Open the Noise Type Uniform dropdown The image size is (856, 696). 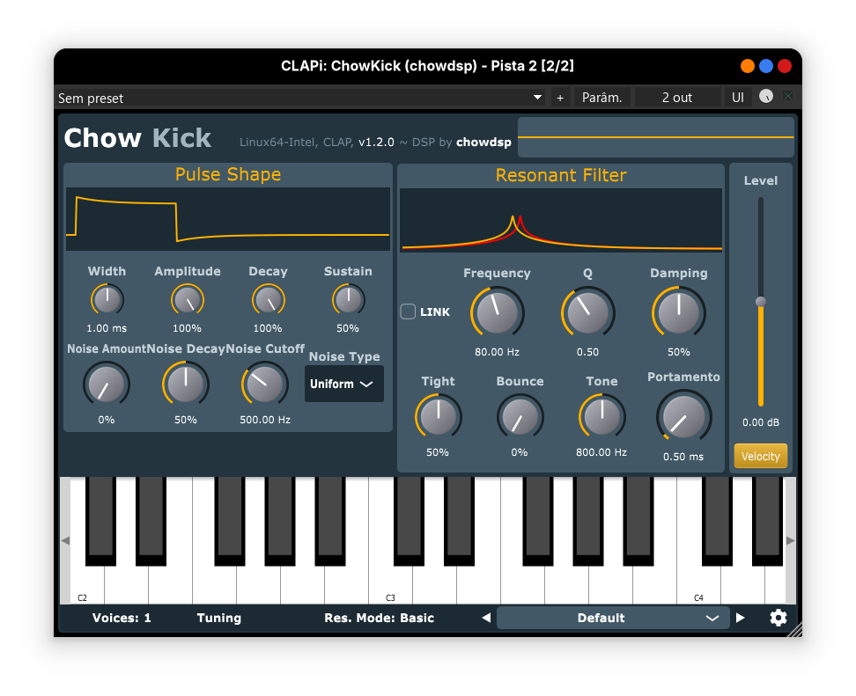tap(343, 385)
